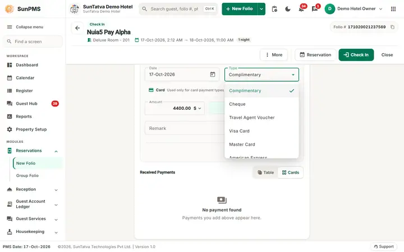Screen dimensions: 404x252
Task: Copy the folio number with copy icon
Action: coord(392,27)
